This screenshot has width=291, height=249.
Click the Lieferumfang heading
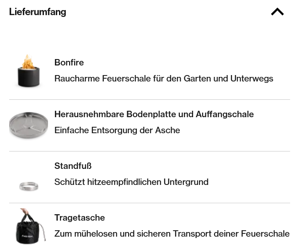(38, 12)
